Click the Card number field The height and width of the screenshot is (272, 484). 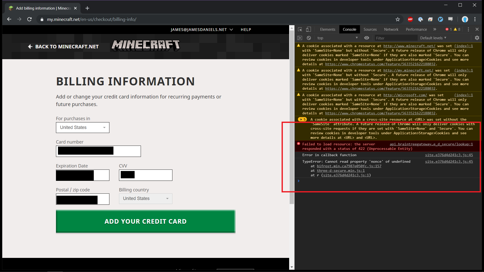pyautogui.click(x=98, y=151)
